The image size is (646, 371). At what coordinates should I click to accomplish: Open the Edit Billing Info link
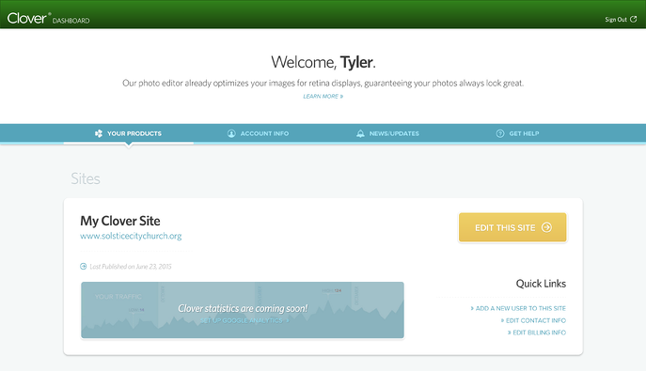click(x=537, y=332)
